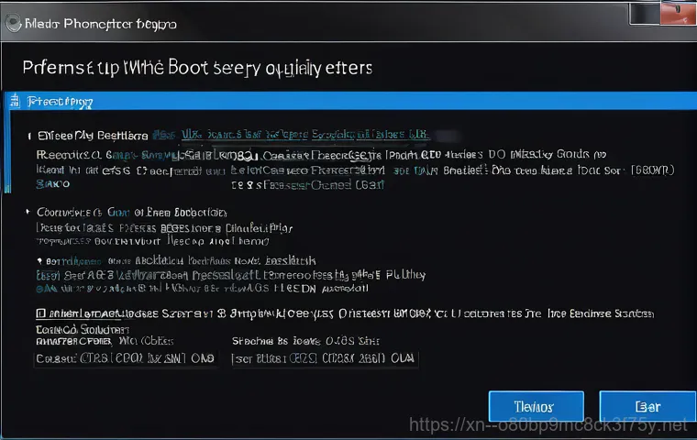Expand the small 'Borrdhease' sub-bullet
Viewport: 697px width, 440px height.
(x=39, y=260)
